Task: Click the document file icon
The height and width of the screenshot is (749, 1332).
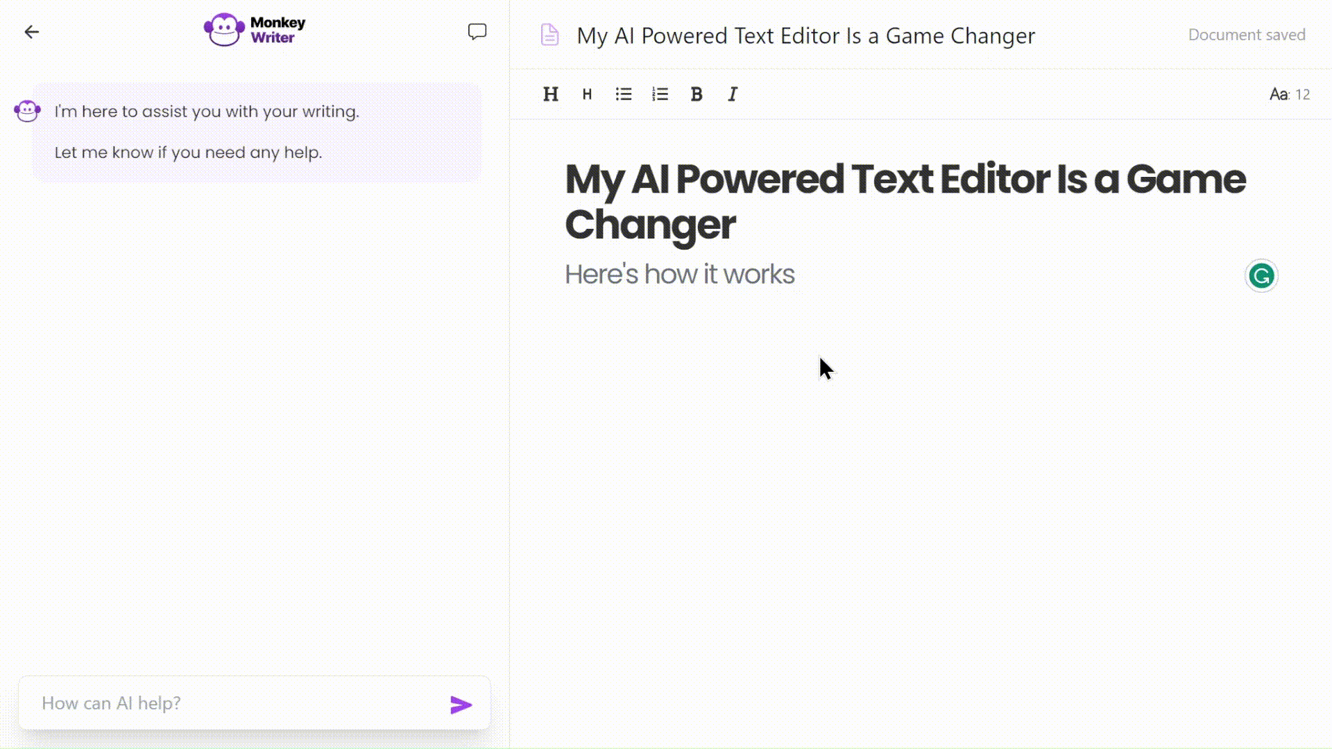Action: point(549,35)
